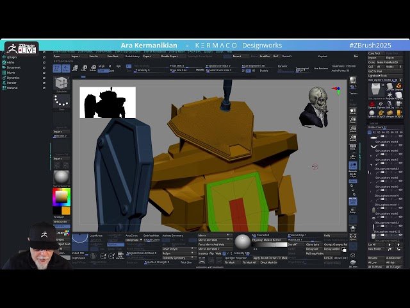Open the Document palette

(x=13, y=67)
